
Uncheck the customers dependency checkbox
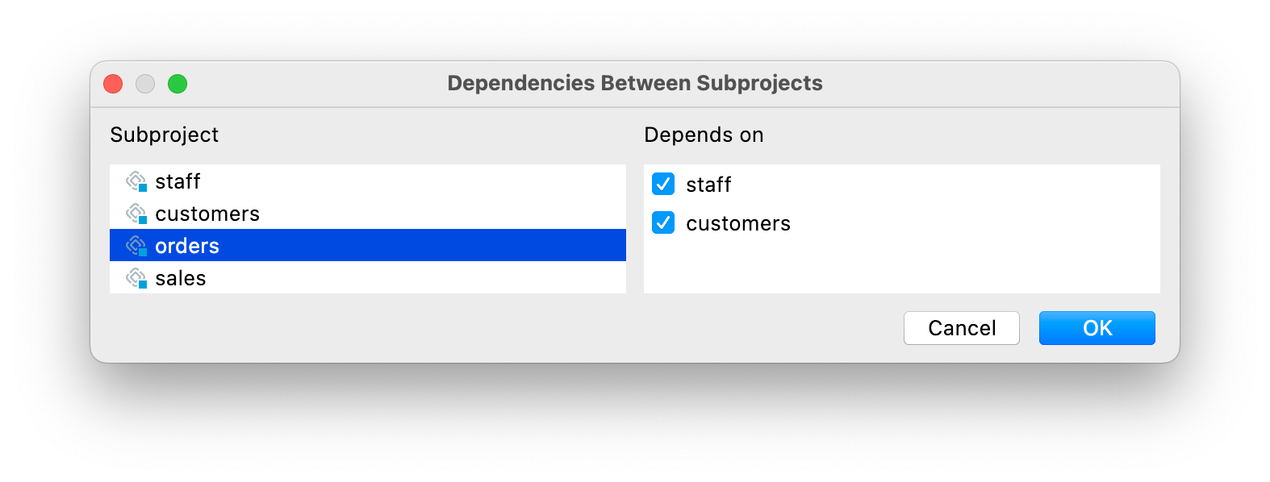[x=663, y=222]
